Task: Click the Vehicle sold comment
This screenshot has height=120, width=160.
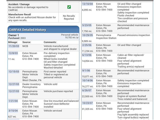Action: point(50,84)
